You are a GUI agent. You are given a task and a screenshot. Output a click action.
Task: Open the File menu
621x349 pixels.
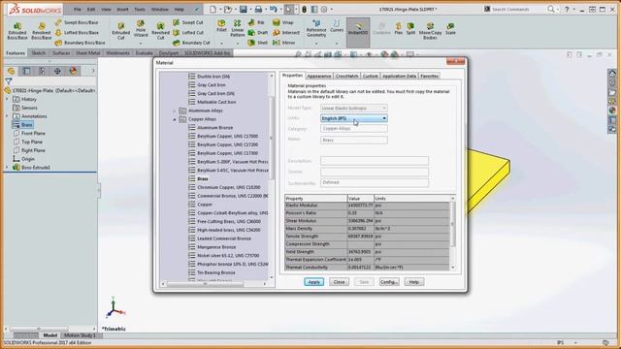pos(78,9)
